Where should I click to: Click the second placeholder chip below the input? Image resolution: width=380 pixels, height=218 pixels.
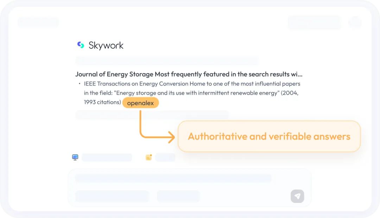pyautogui.click(x=178, y=196)
